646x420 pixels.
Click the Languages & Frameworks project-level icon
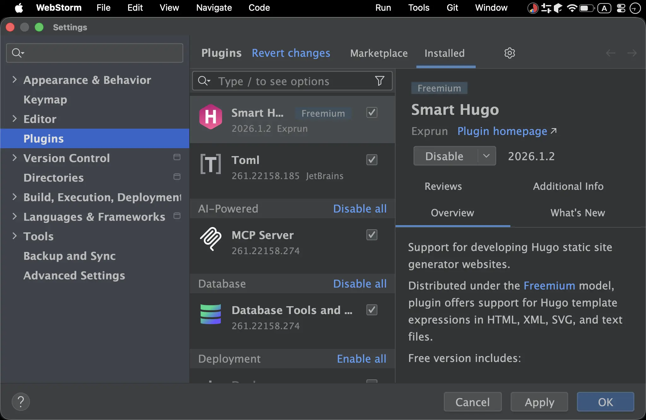click(x=177, y=216)
